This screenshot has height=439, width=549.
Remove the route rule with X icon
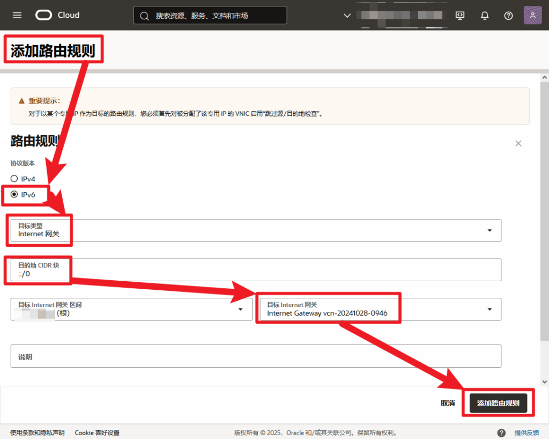518,143
